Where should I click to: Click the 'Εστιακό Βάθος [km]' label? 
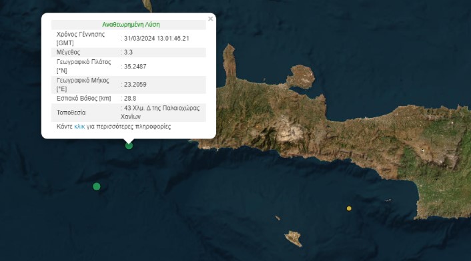[84, 99]
